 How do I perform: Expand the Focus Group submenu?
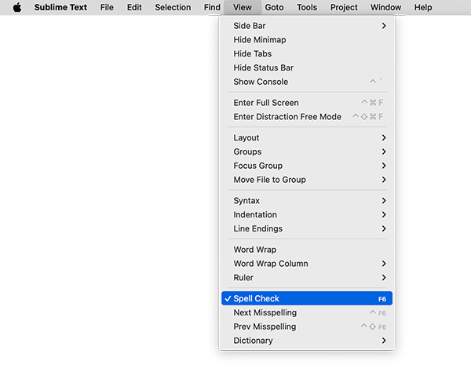point(307,166)
